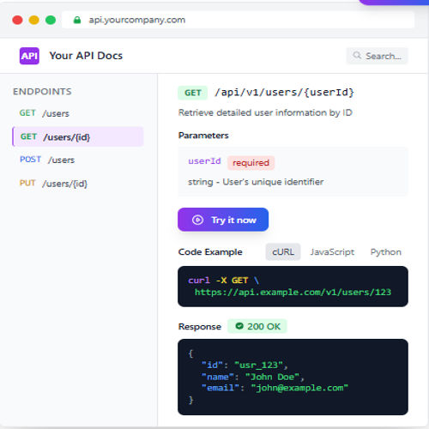
Task: Switch to the cURL code tab
Action: (x=283, y=251)
